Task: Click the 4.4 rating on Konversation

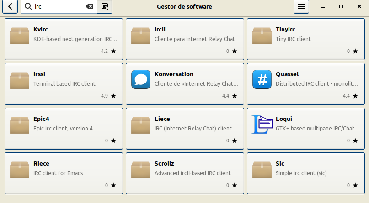Action: tap(225, 96)
